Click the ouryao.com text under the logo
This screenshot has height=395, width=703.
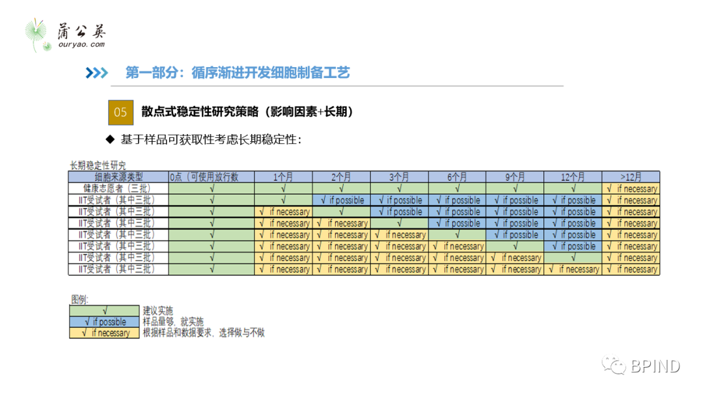(x=81, y=44)
